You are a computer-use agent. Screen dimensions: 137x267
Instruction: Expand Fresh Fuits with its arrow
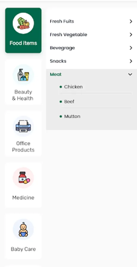(131, 21)
